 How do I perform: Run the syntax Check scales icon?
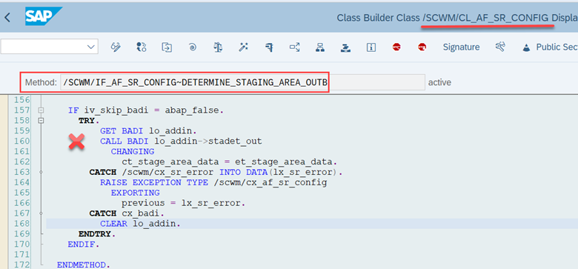click(x=217, y=47)
